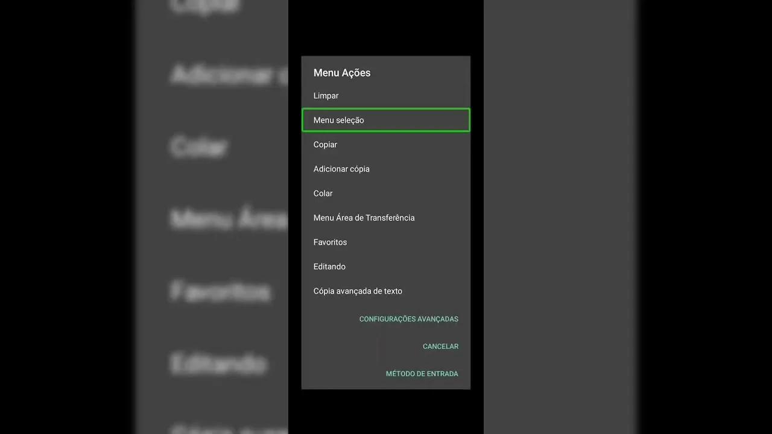
Task: Open "Menu Área de Transferência"
Action: (364, 218)
